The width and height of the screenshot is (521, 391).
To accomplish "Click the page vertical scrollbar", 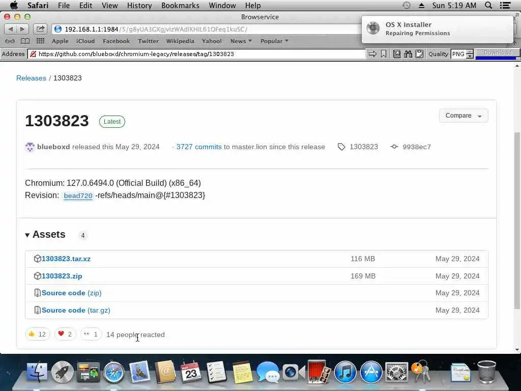I will pyautogui.click(x=517, y=221).
